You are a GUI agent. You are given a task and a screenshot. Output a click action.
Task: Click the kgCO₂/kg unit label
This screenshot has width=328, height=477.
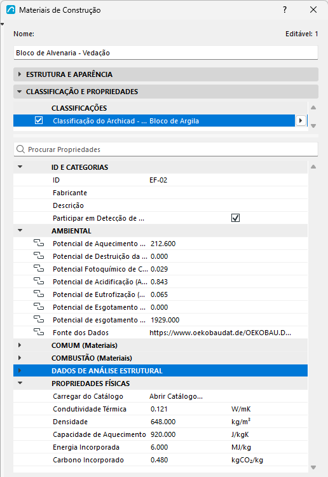(x=247, y=460)
